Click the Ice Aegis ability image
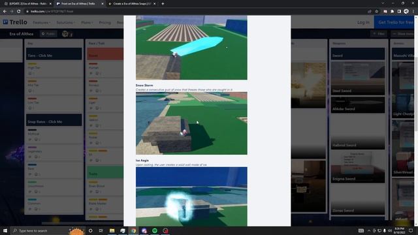 pos(191,196)
